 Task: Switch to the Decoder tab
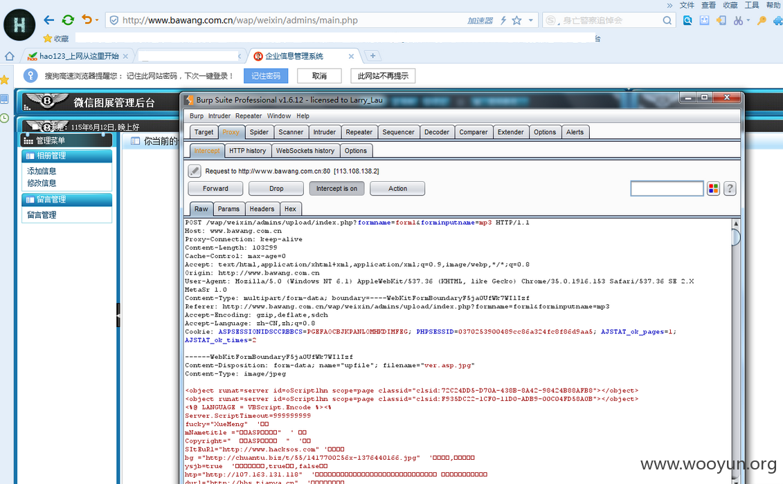point(436,132)
